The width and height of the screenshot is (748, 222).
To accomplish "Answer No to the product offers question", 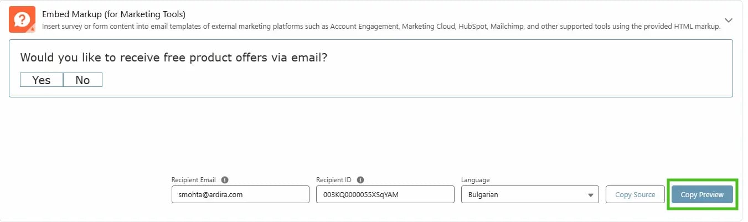I will 82,80.
